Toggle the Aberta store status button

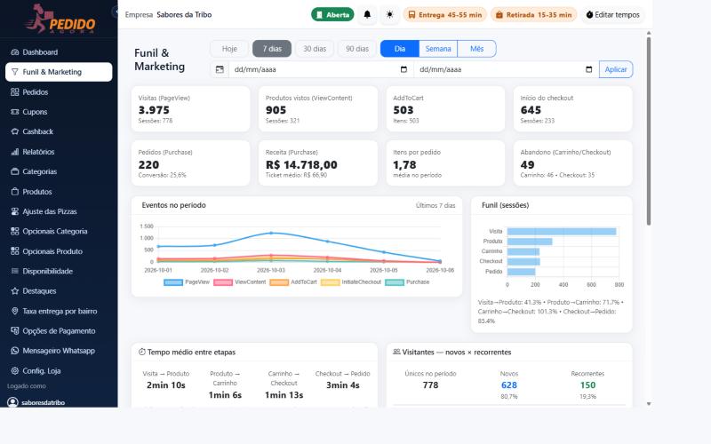click(x=332, y=14)
